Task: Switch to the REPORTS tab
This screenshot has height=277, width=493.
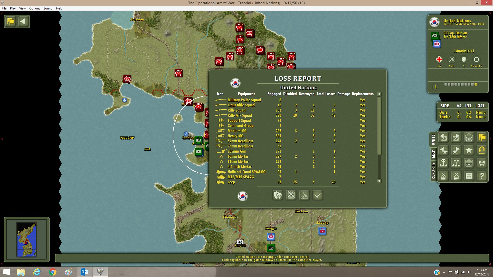Action: coord(433,171)
